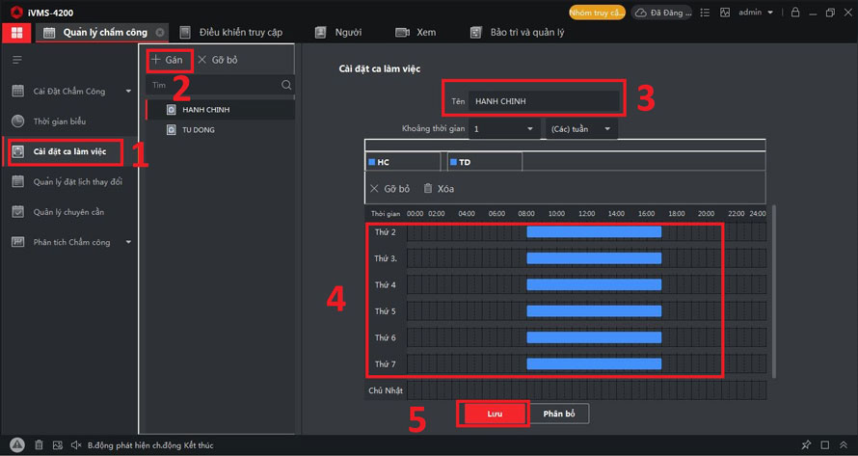Click the red Lưu save button

tap(495, 414)
